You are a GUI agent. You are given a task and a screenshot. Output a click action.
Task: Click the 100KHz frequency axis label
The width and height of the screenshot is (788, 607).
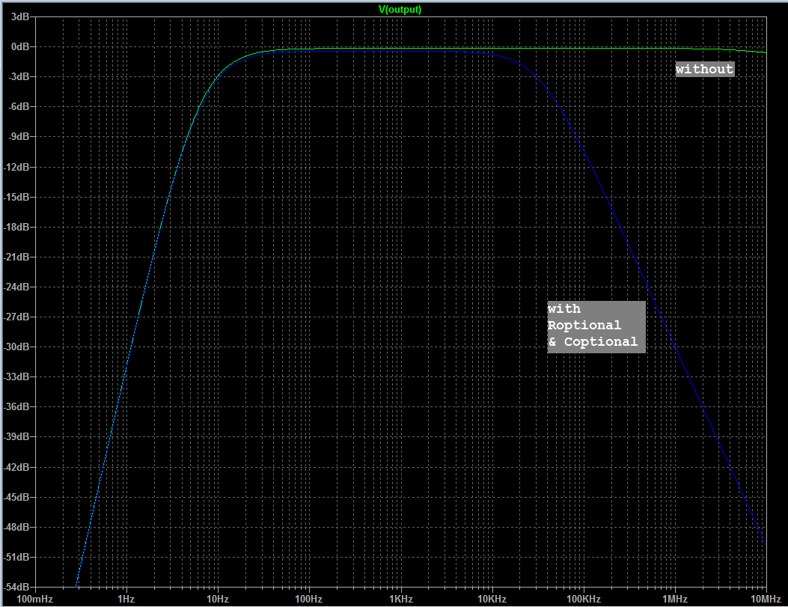point(584,599)
